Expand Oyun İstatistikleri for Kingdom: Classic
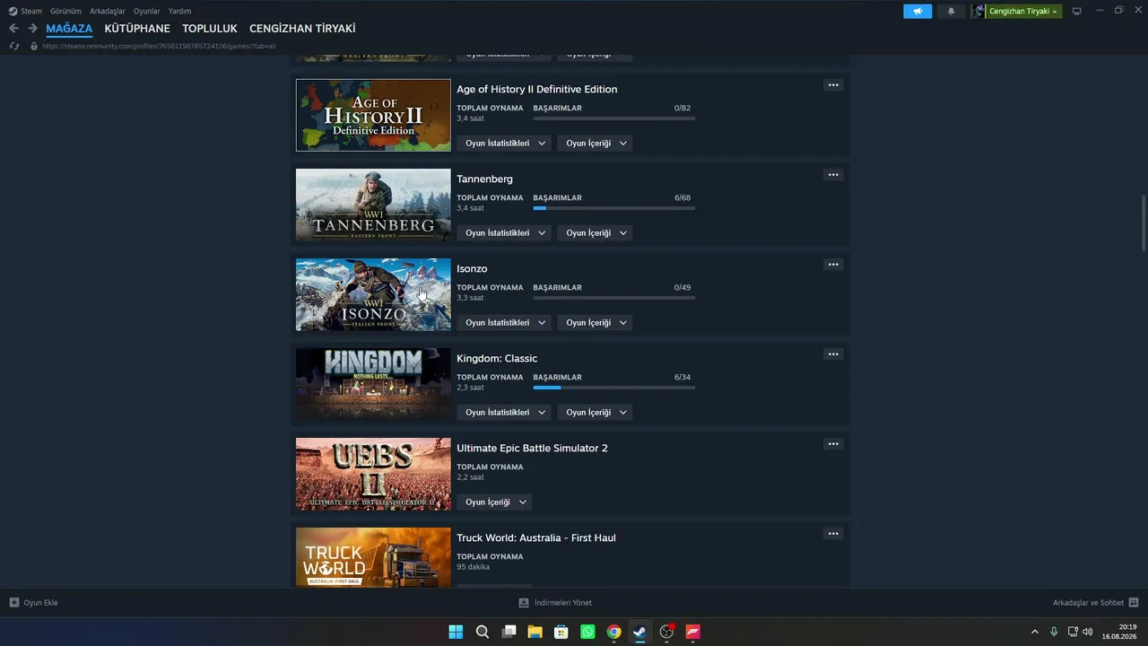Screen dimensions: 1148x646 tap(504, 413)
